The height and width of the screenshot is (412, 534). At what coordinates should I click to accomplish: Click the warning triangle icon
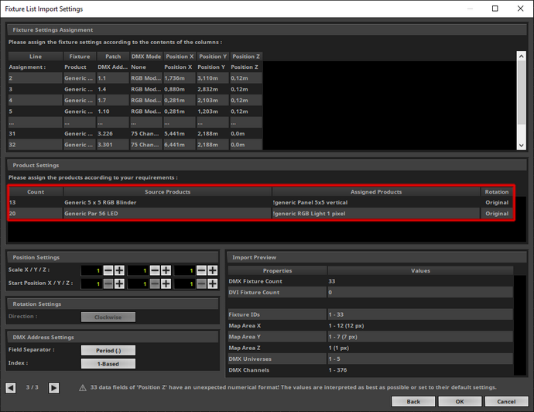pos(82,388)
